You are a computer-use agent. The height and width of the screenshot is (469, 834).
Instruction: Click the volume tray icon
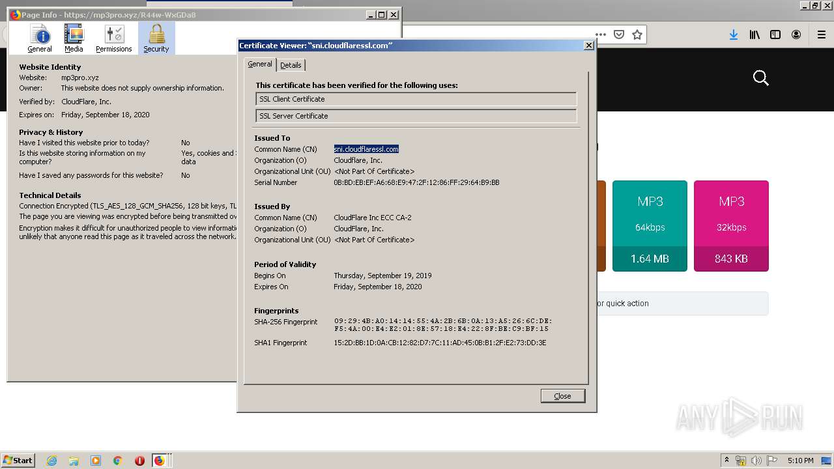[x=756, y=461]
